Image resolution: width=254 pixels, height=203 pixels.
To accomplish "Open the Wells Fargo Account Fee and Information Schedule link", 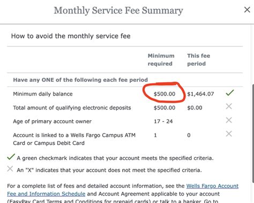I will click(x=212, y=186).
